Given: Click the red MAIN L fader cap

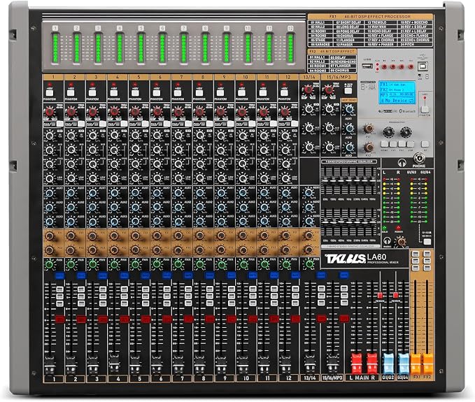Looking at the screenshot, I should pos(356,363).
